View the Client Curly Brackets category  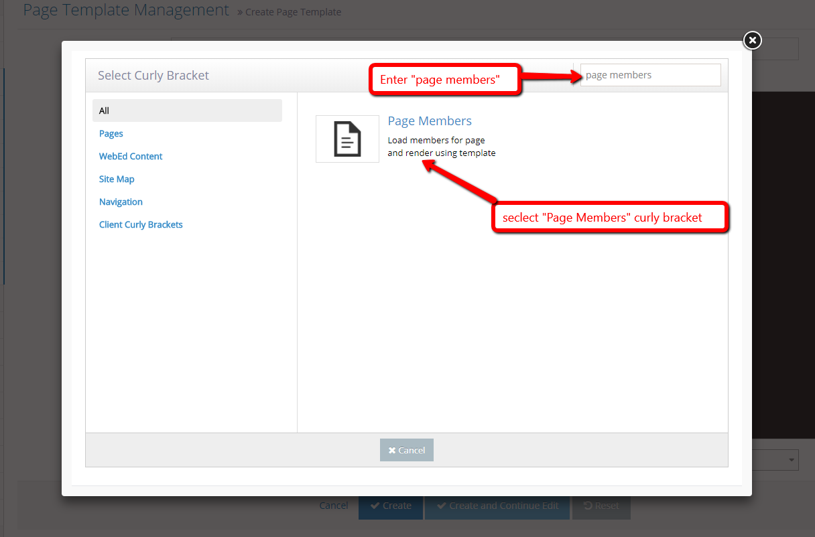[x=141, y=224]
